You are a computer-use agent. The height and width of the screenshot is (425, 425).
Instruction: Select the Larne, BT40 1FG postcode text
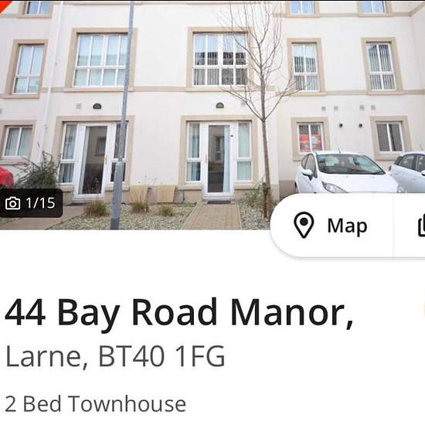(x=115, y=356)
